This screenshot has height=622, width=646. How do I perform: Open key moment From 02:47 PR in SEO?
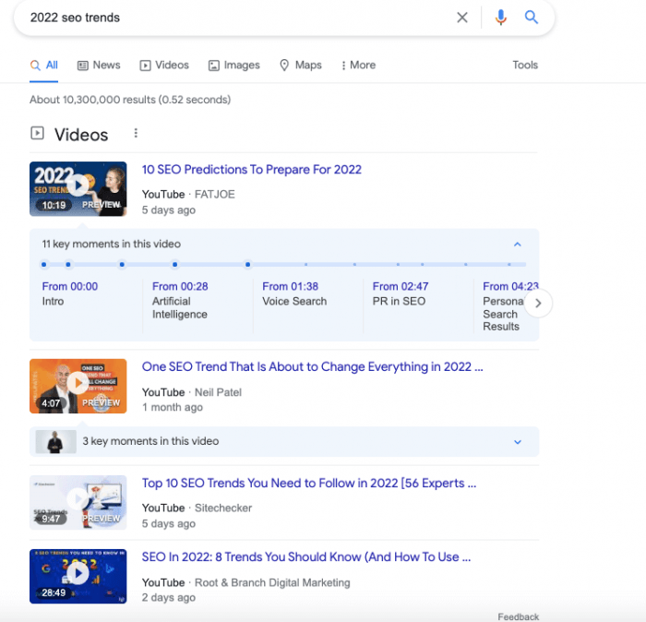pos(401,293)
